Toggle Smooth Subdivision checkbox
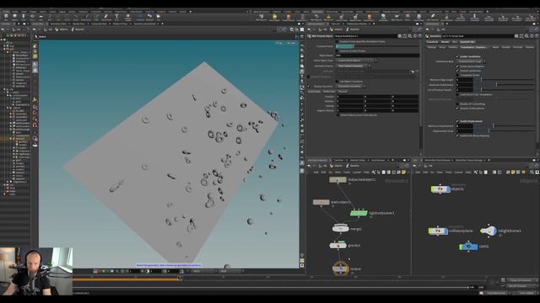This screenshot has height=303, width=540. [x=457, y=71]
